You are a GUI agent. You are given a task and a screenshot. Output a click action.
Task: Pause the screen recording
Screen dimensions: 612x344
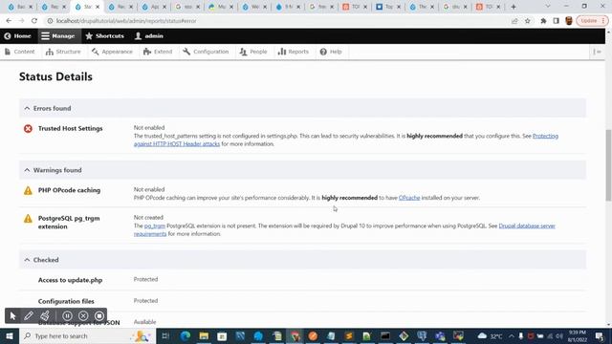point(67,316)
